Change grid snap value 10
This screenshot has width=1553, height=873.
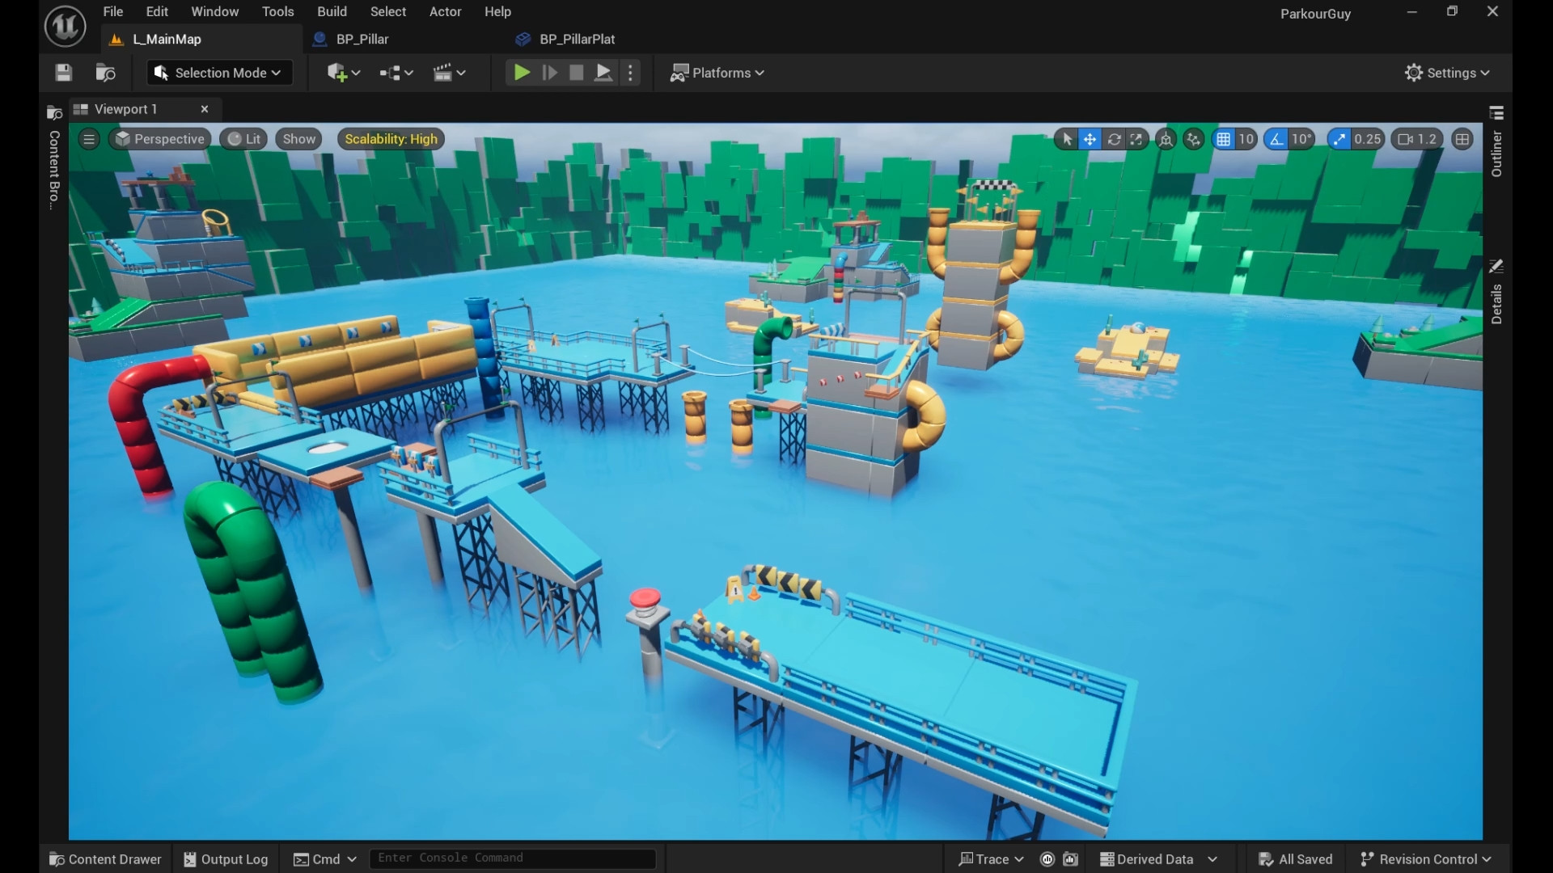click(x=1246, y=139)
